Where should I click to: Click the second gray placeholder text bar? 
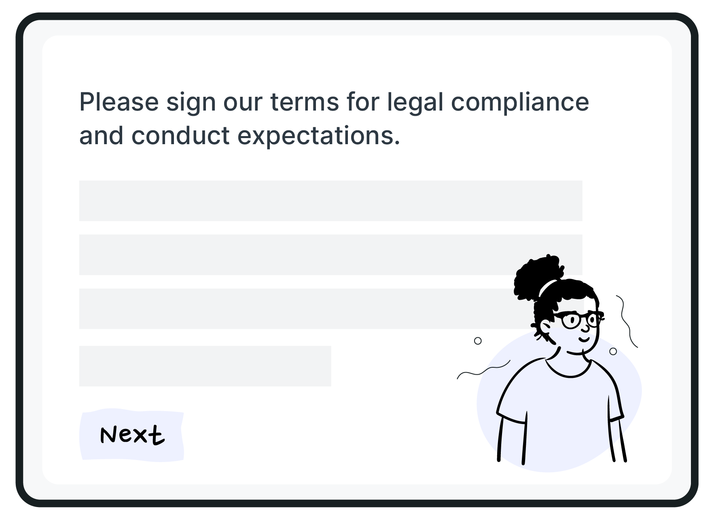(x=331, y=255)
